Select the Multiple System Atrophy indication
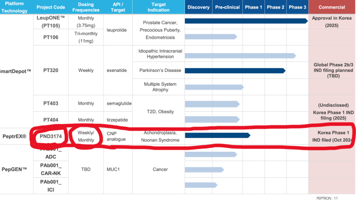This screenshot has height=204, width=356. pyautogui.click(x=160, y=87)
